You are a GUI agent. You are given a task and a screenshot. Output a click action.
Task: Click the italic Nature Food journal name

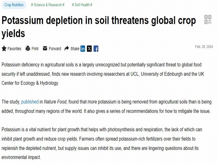55,102
